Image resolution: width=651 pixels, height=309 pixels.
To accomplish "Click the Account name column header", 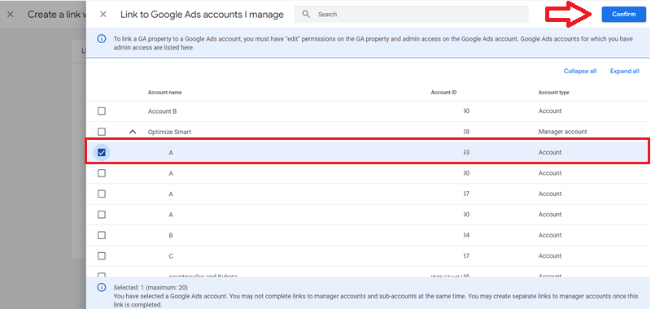I will tap(165, 93).
